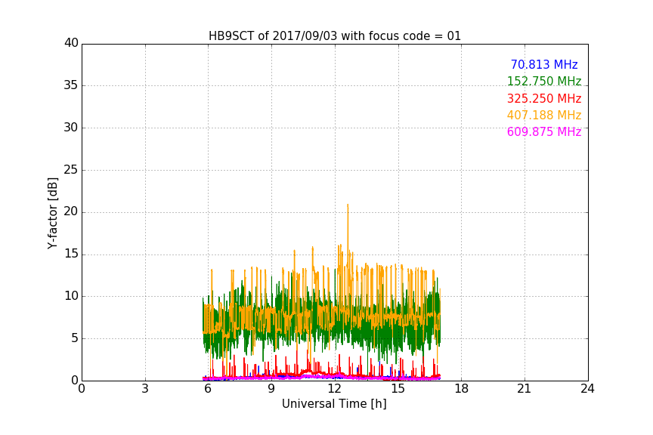Click the 407.188 MHz legend label
This screenshot has width=653, height=435.
[x=544, y=115]
